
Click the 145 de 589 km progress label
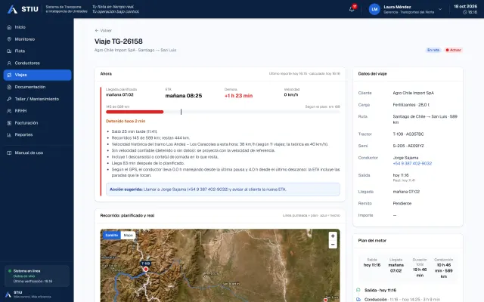[118, 106]
